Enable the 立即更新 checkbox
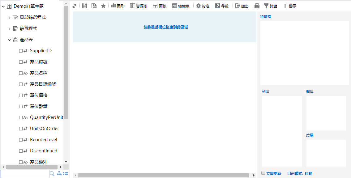This screenshot has width=351, height=178. coord(263,173)
